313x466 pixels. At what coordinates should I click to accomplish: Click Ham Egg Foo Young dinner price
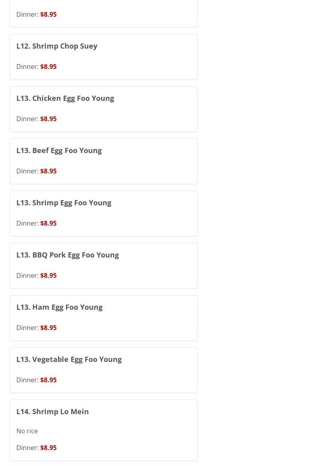pos(49,328)
